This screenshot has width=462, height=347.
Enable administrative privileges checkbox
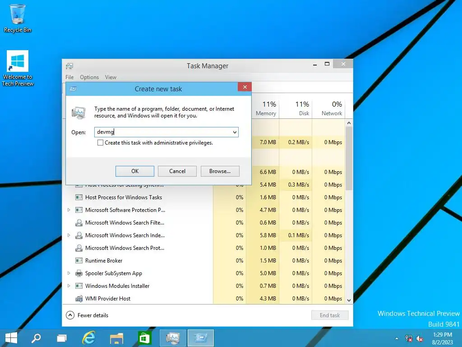click(101, 143)
